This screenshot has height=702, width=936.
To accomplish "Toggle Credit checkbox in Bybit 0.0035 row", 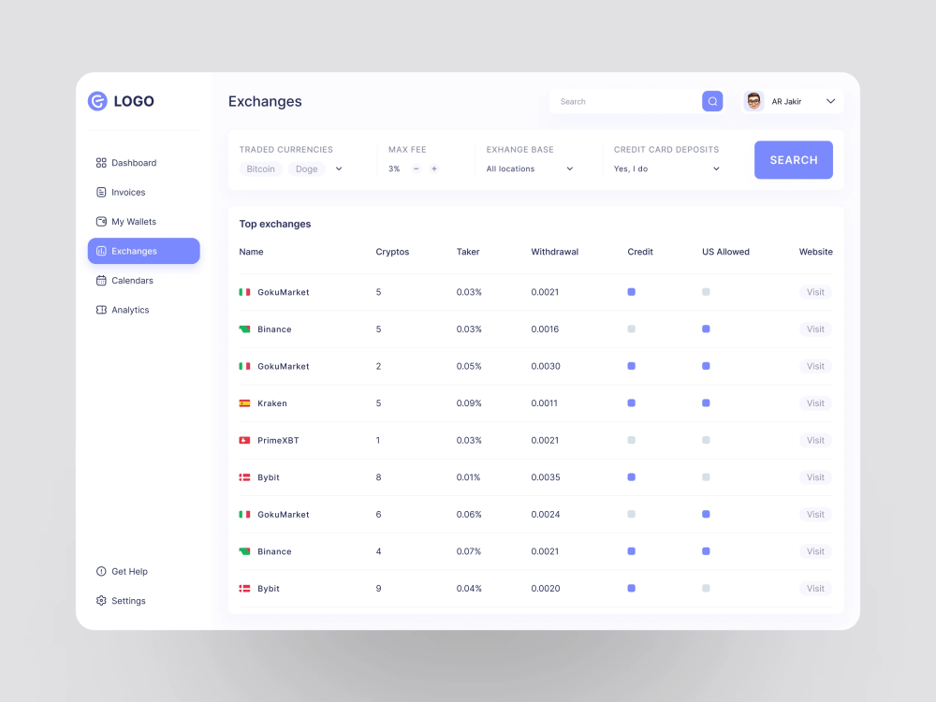I will 632,477.
